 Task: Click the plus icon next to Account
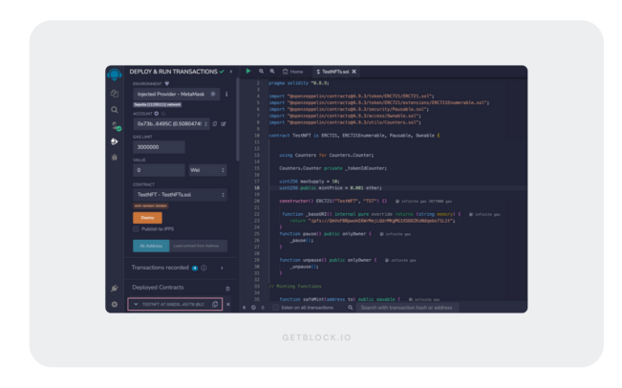click(x=157, y=114)
